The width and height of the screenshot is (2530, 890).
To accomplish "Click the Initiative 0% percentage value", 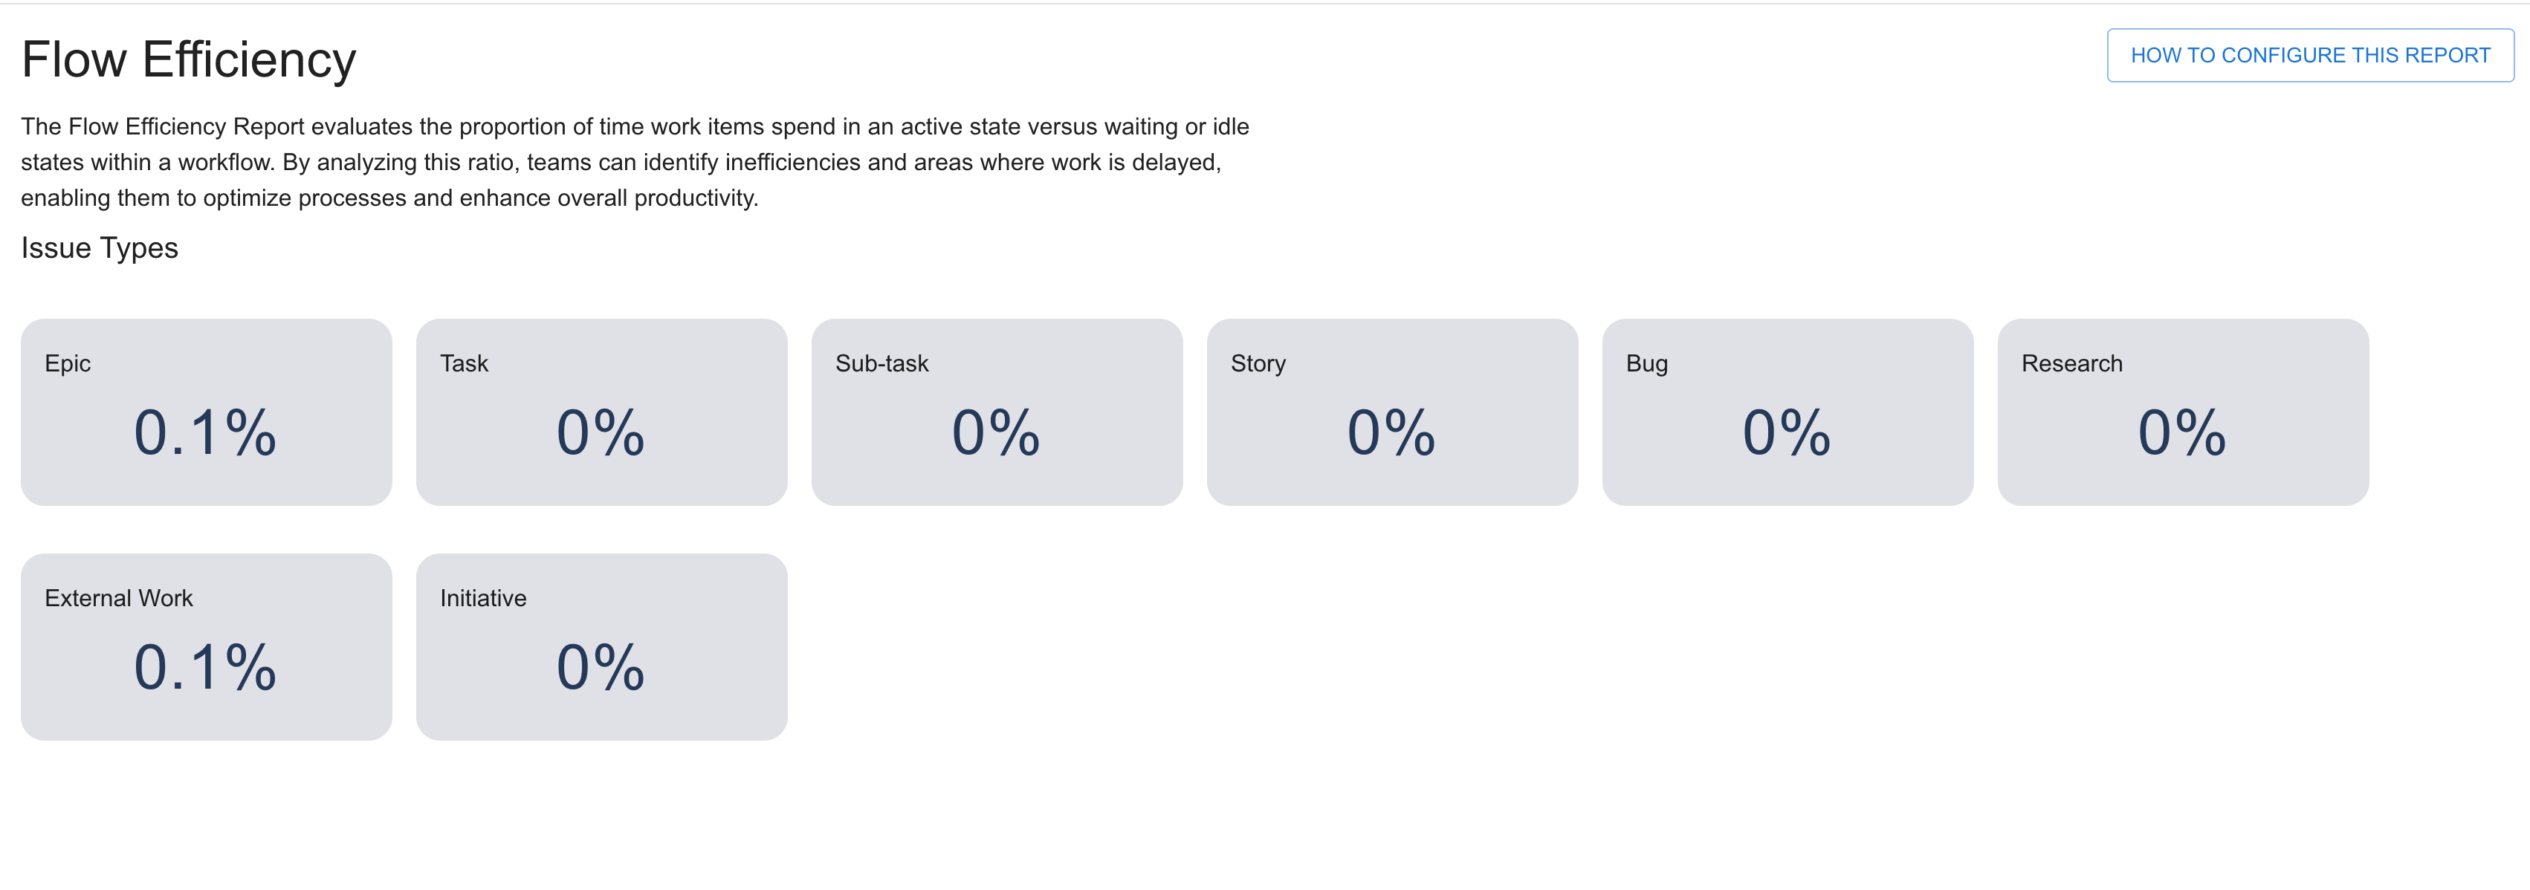I will pyautogui.click(x=601, y=667).
